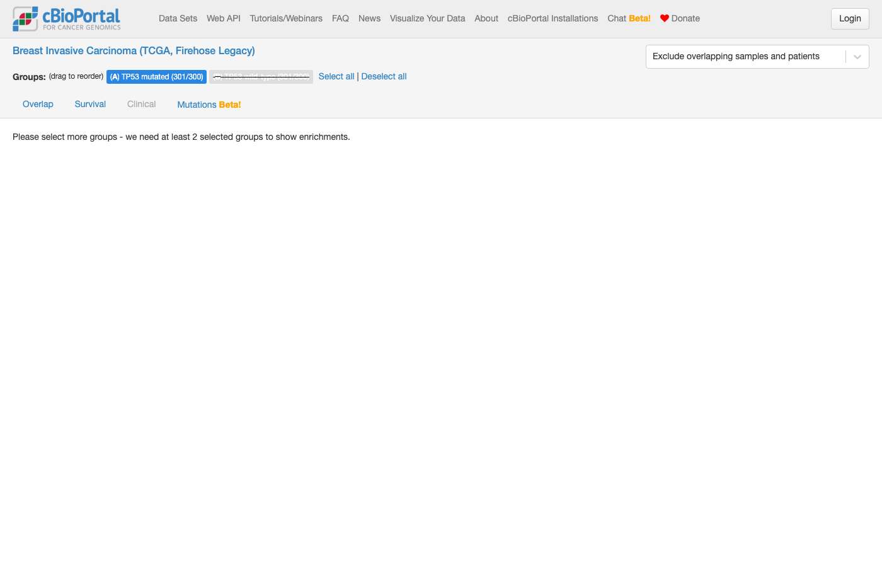Switch to the Survival tab
The width and height of the screenshot is (882, 567).
(90, 104)
